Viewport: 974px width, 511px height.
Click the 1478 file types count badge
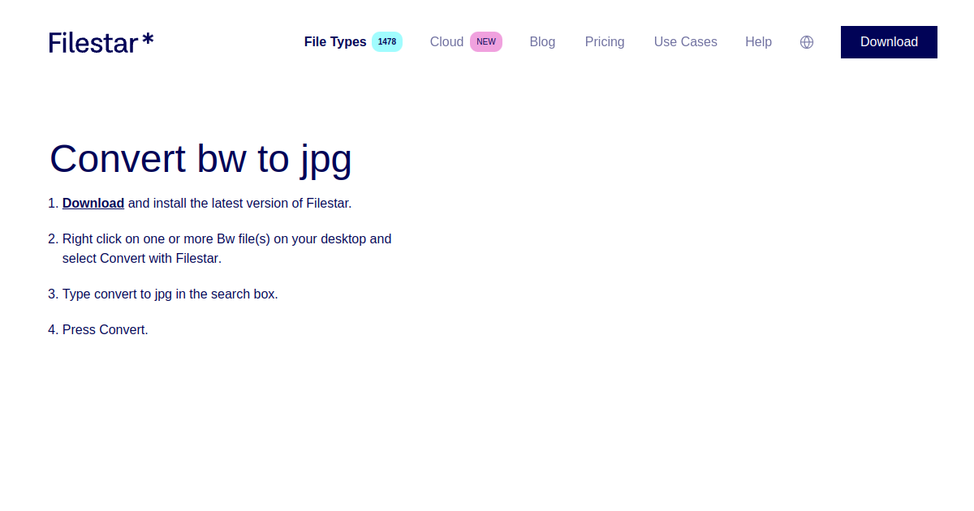387,41
